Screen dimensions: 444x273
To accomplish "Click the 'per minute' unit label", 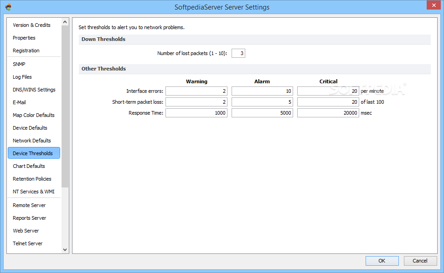I will coord(372,91).
